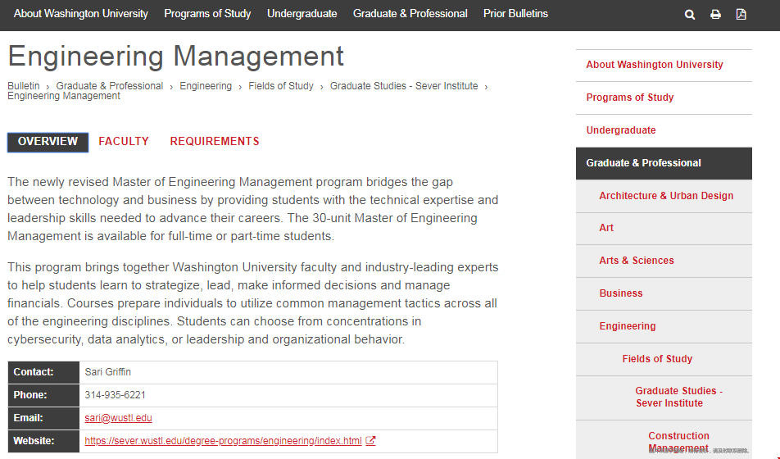This screenshot has height=459, width=780.
Task: Click the phone number 314-935-6221
Action: click(115, 395)
